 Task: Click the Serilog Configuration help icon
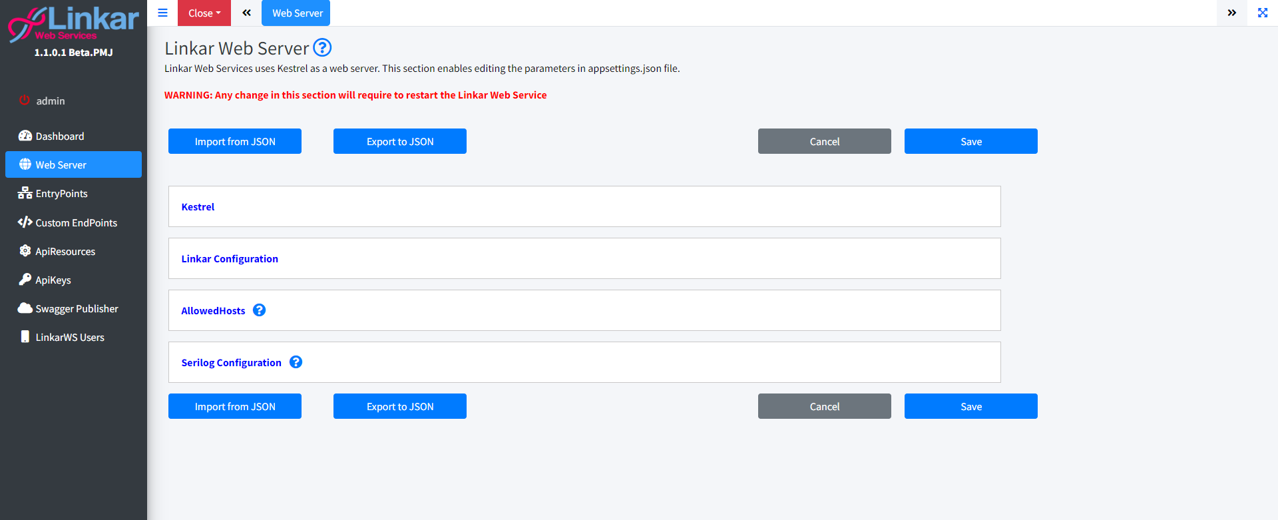coord(296,362)
